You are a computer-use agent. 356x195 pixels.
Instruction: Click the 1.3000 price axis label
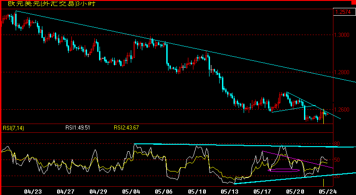click(x=342, y=35)
